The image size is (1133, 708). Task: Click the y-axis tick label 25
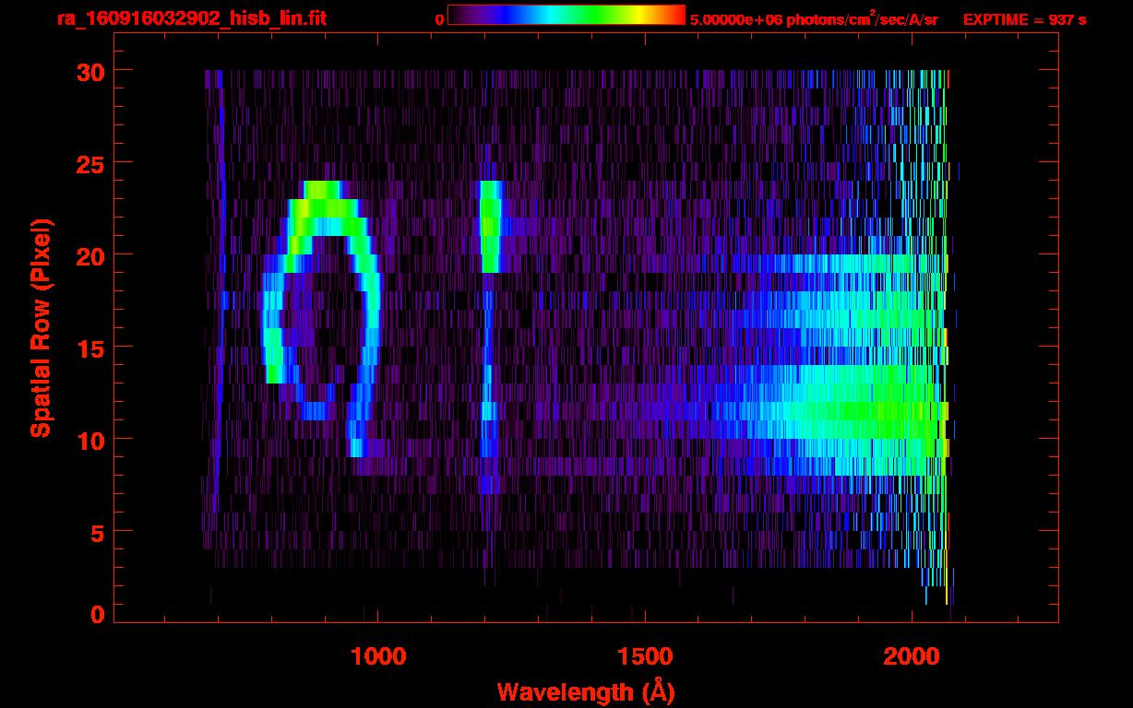tap(89, 163)
